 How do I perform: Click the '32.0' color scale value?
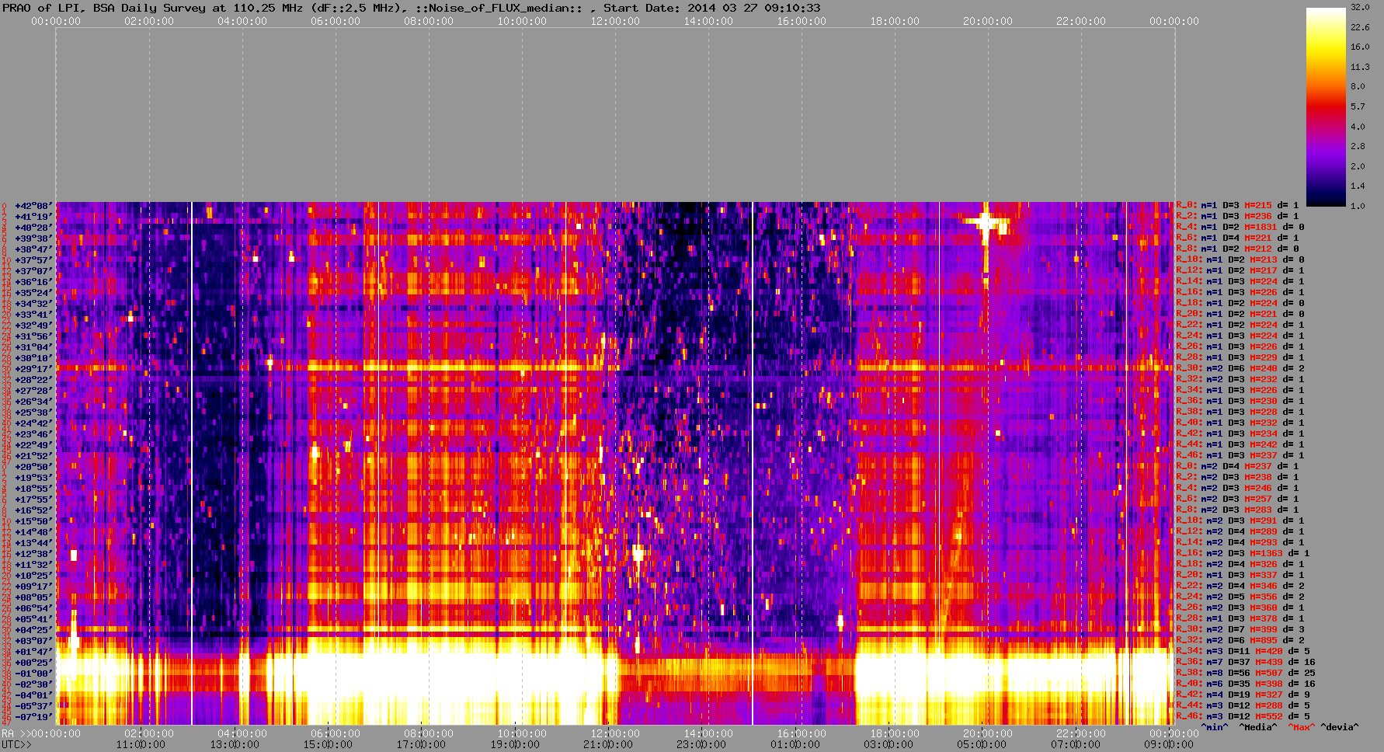click(x=1360, y=7)
